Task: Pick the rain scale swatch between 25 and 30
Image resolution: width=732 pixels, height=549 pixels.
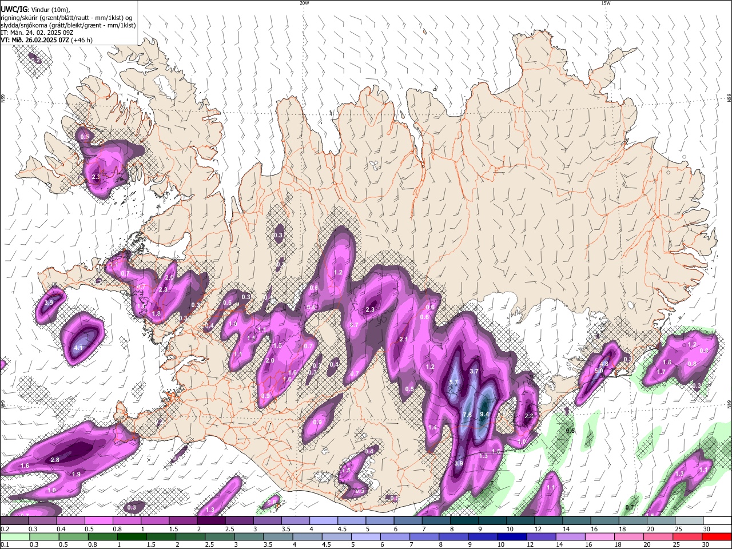Action: click(687, 536)
